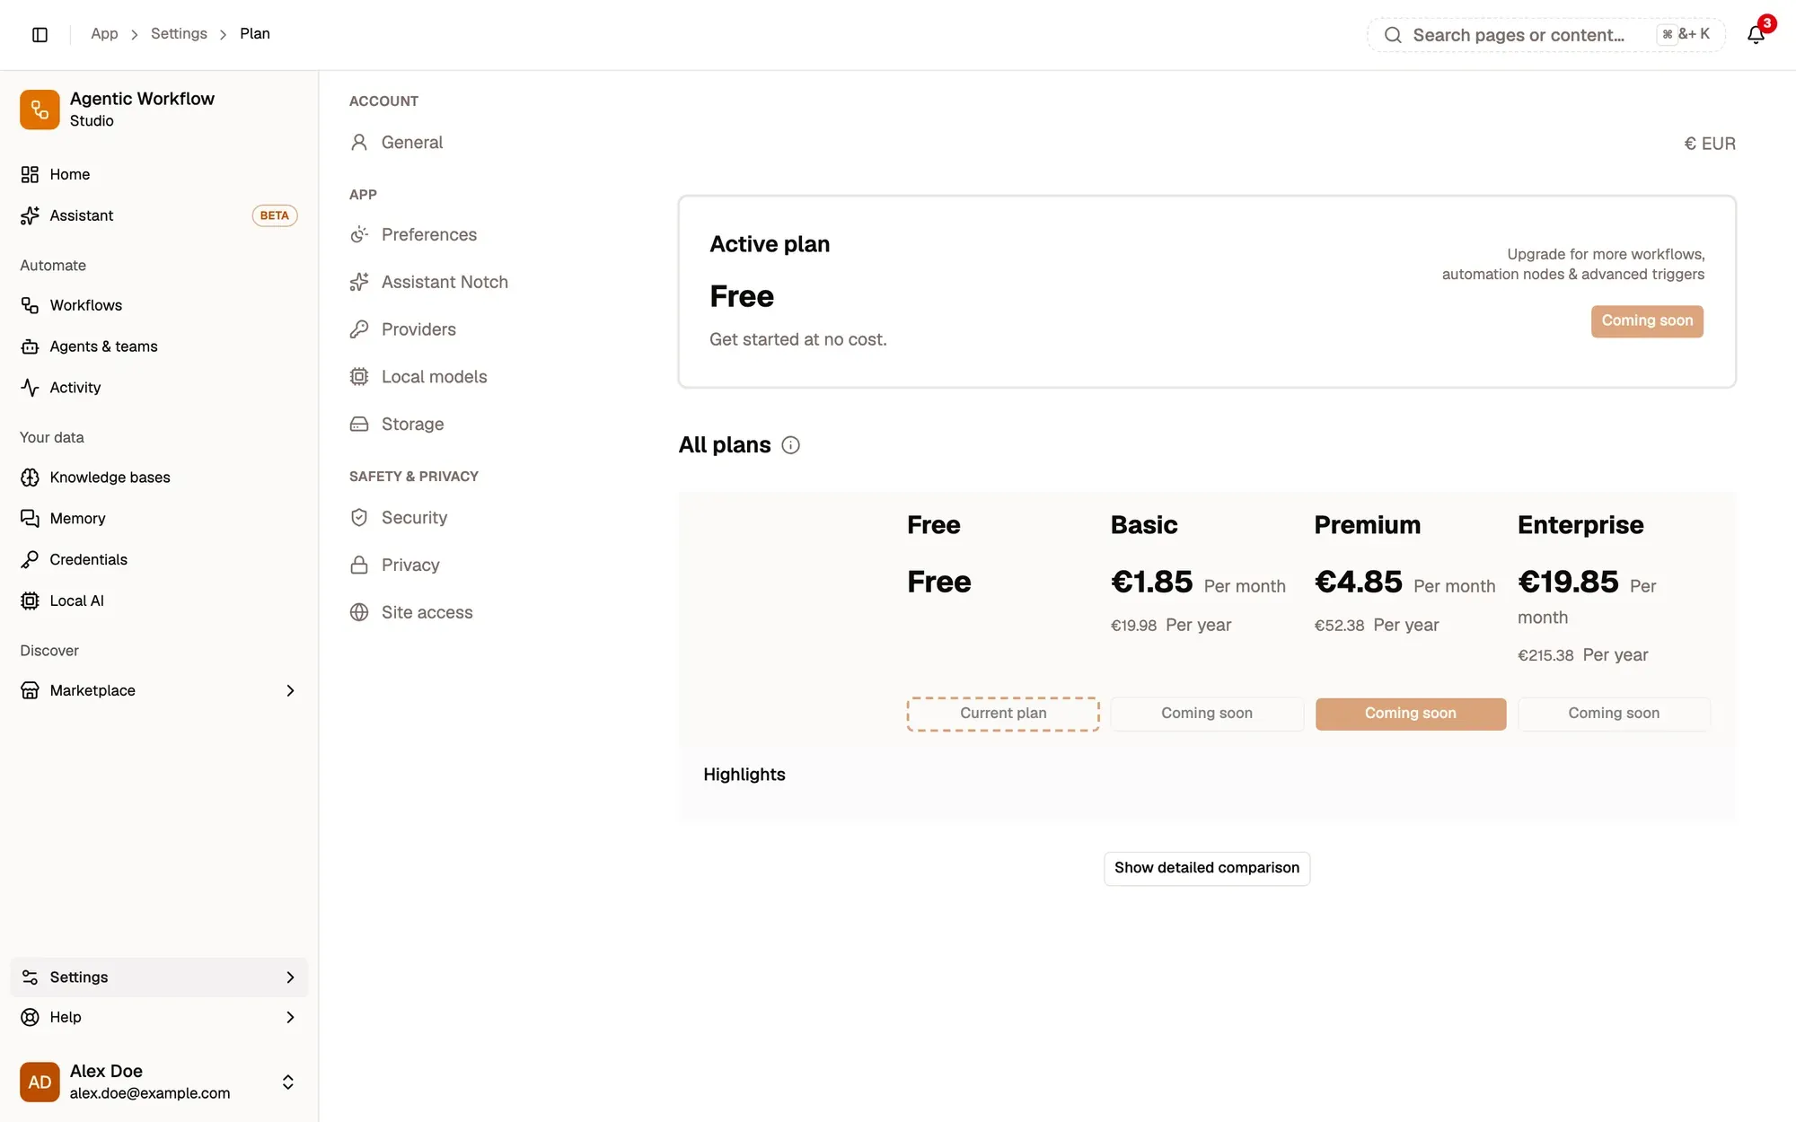Go to Home via its grid icon
Viewport: 1796px width, 1122px height.
coord(30,174)
